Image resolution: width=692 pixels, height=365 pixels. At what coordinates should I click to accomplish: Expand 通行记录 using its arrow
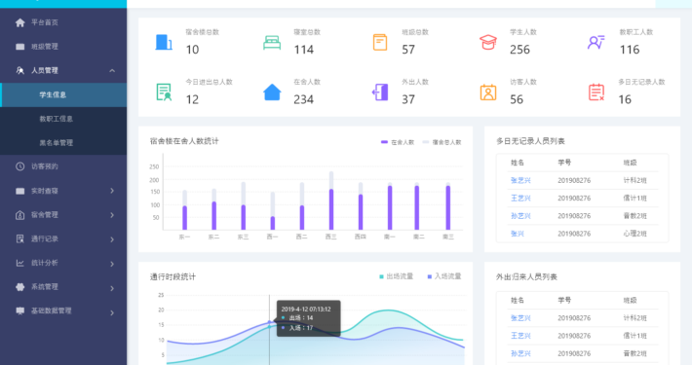tap(112, 239)
